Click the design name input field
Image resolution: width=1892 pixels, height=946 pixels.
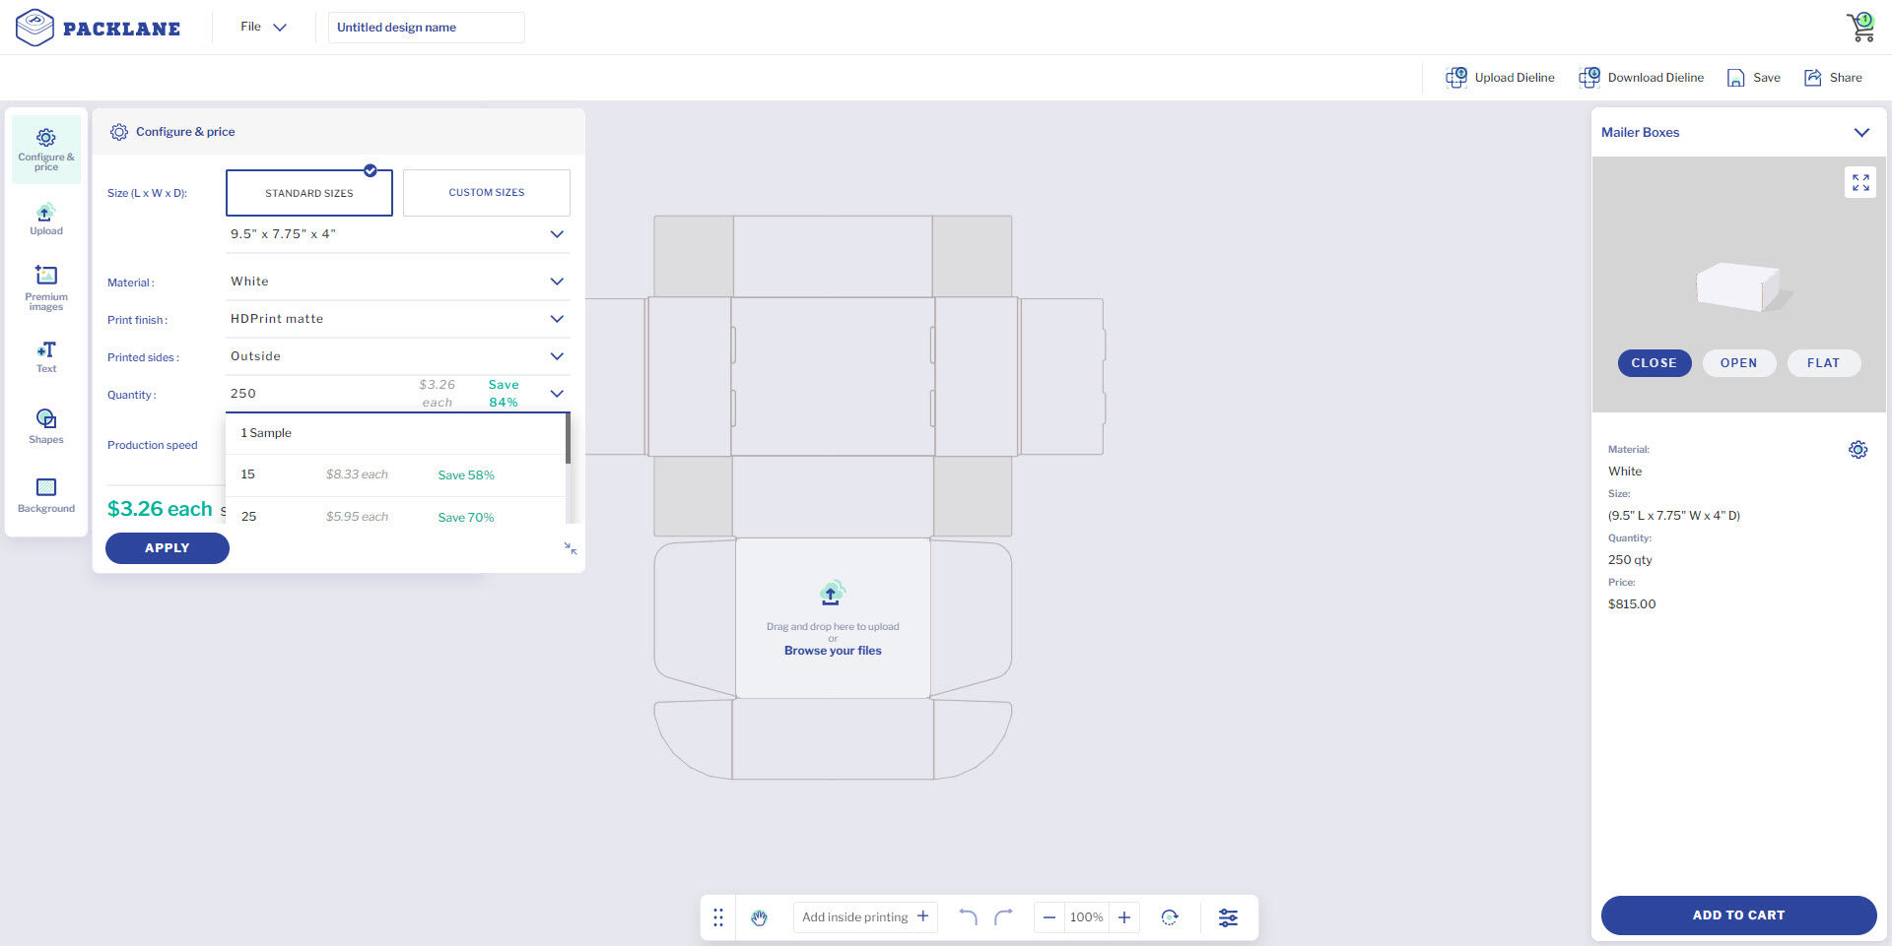pyautogui.click(x=426, y=28)
